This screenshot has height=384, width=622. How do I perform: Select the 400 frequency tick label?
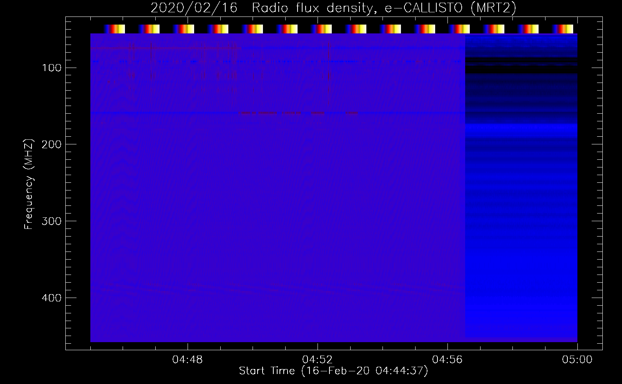click(52, 298)
